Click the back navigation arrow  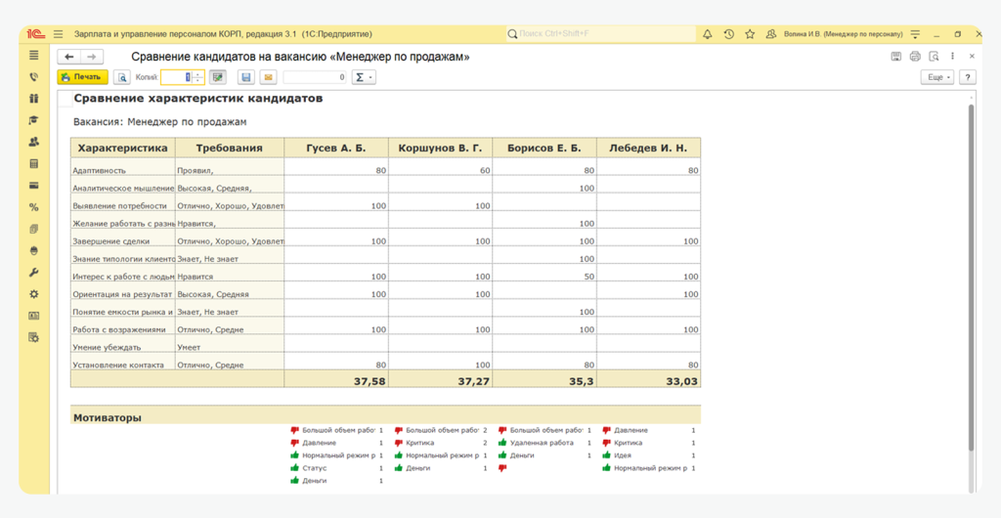69,57
